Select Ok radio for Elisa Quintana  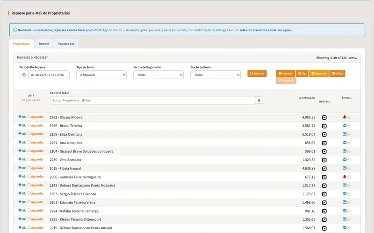click(20, 134)
